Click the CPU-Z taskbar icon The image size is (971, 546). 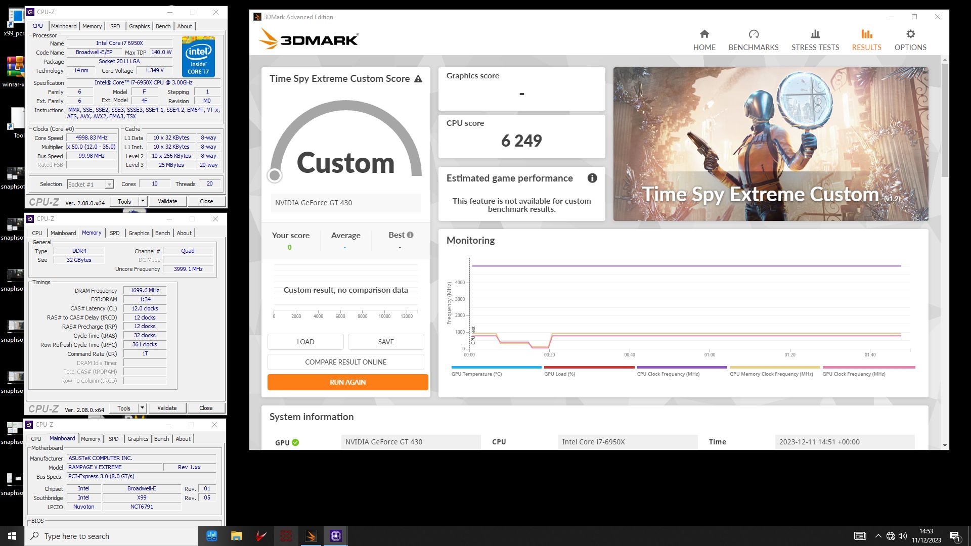pyautogui.click(x=336, y=536)
